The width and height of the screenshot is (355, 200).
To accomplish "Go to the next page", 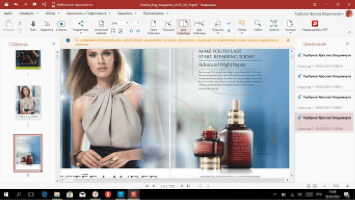I will [182, 186].
